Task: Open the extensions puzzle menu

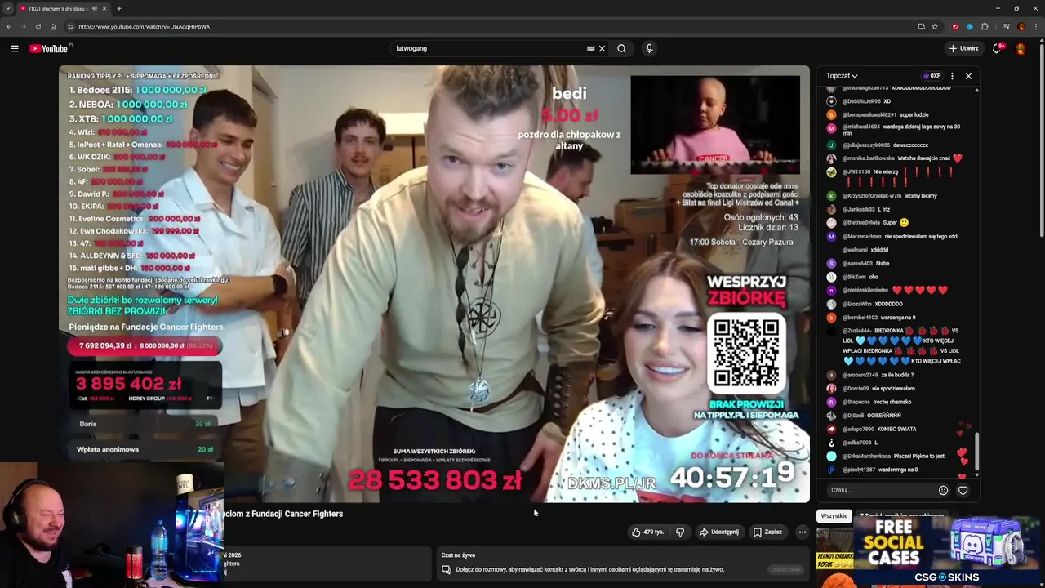Action: click(985, 26)
